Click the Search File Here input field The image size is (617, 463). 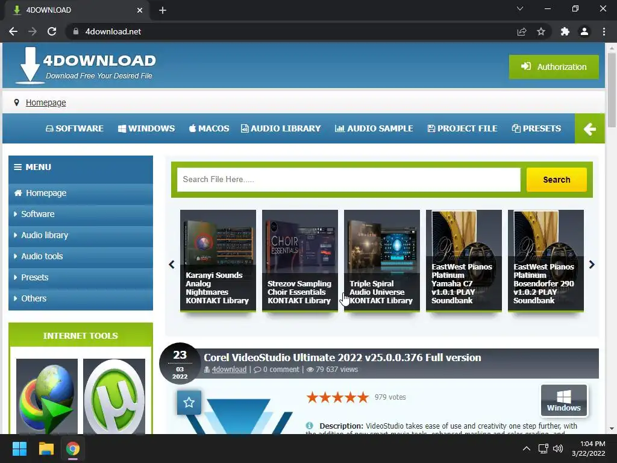[x=349, y=180]
